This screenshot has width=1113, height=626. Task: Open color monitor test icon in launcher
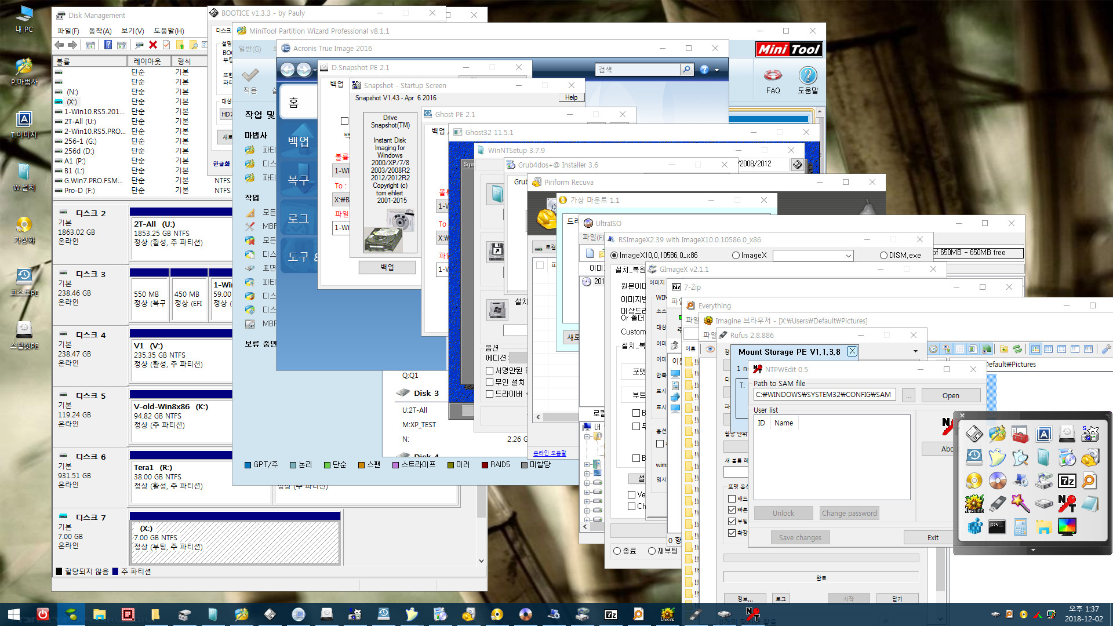(1067, 527)
